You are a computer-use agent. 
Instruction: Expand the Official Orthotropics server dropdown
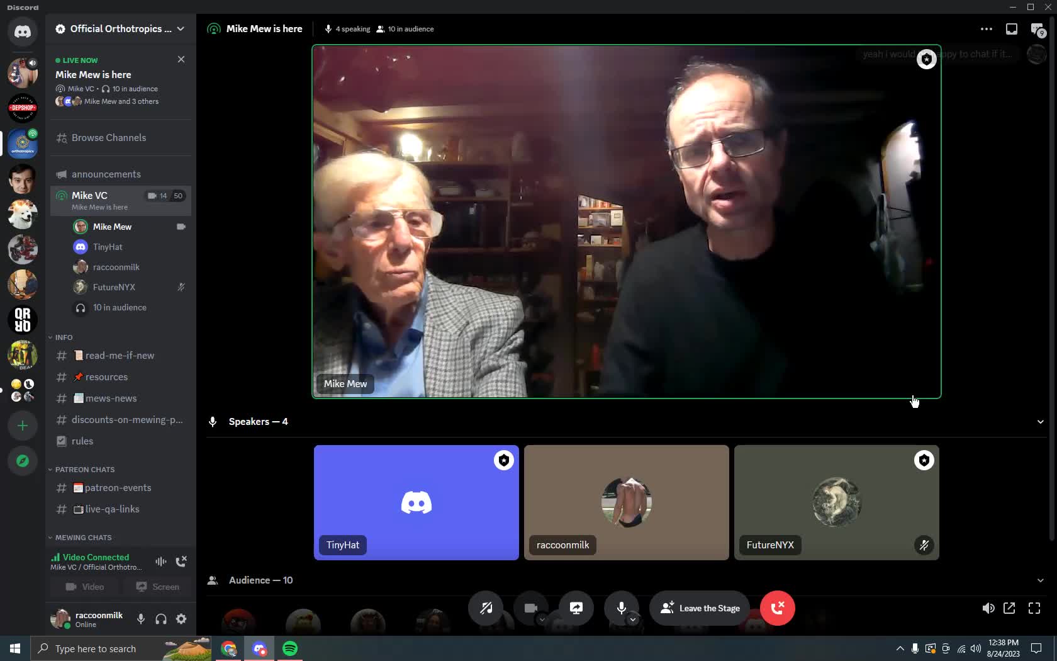coord(181,29)
